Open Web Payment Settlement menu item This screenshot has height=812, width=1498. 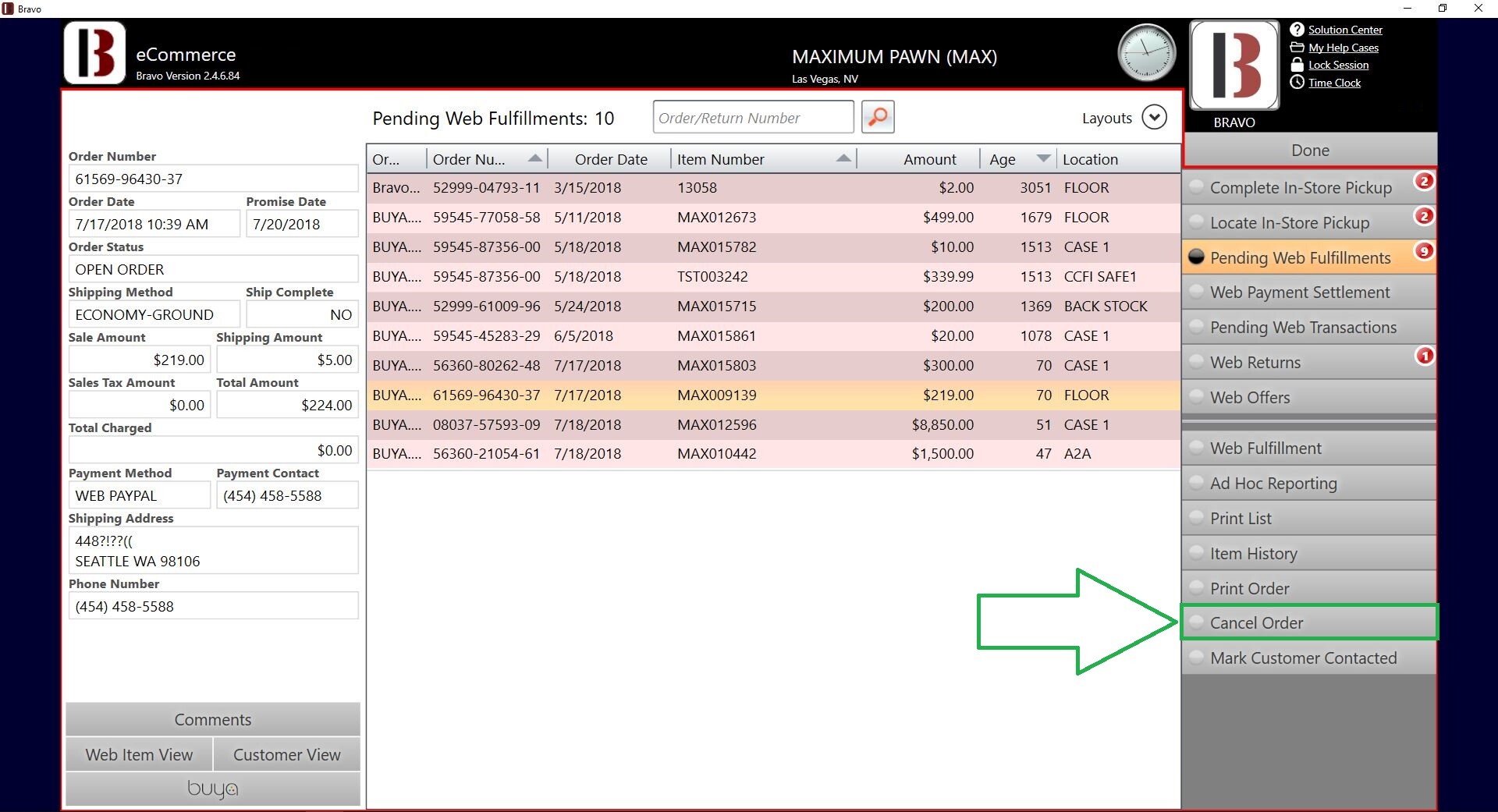[x=1299, y=293]
